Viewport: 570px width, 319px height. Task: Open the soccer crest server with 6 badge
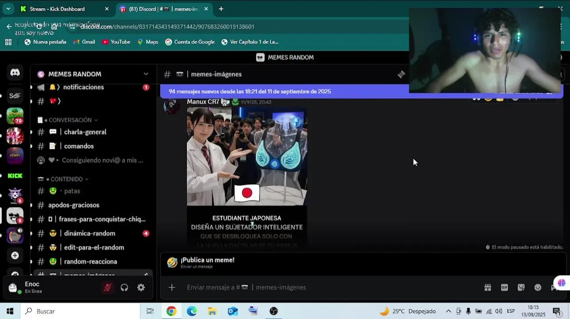tap(15, 195)
